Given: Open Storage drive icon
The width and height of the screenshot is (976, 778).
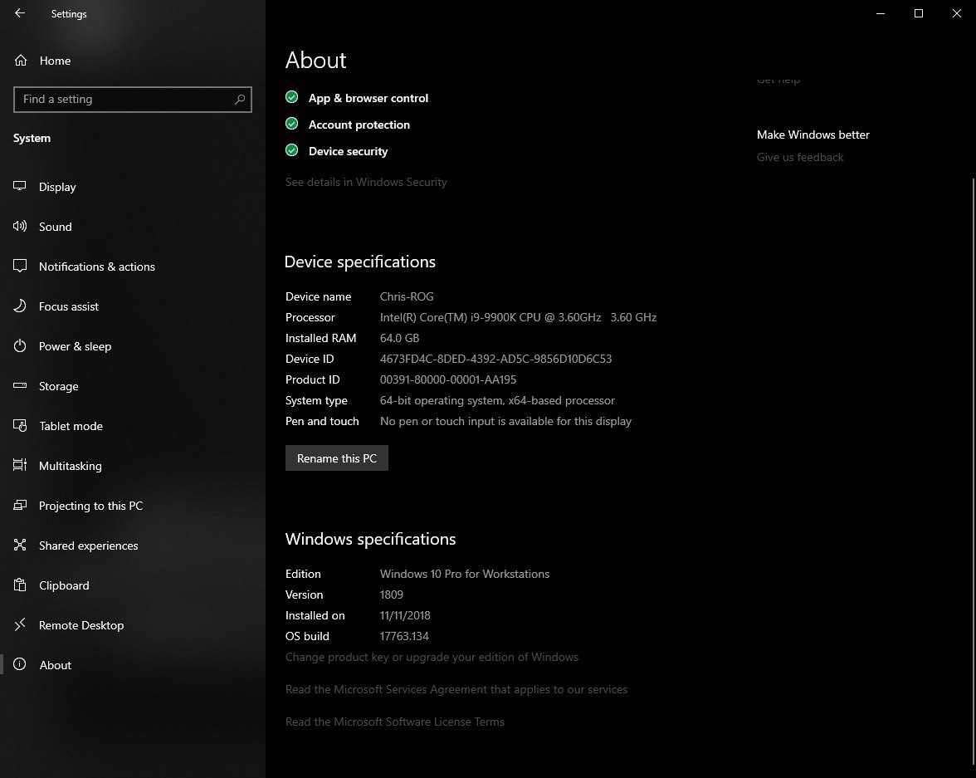Looking at the screenshot, I should (x=20, y=385).
